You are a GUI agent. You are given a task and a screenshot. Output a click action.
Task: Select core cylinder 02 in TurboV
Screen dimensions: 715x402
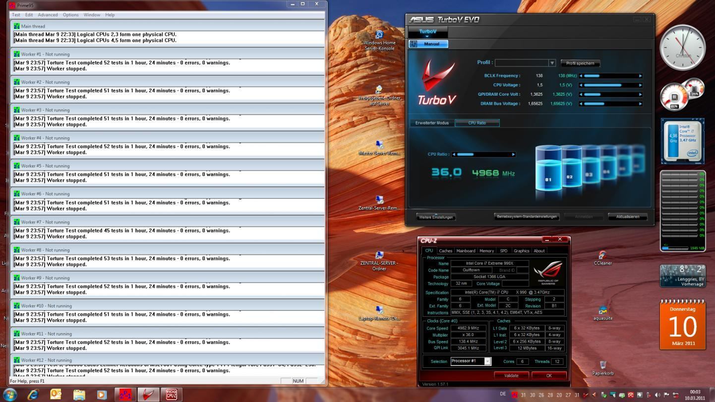click(x=571, y=167)
